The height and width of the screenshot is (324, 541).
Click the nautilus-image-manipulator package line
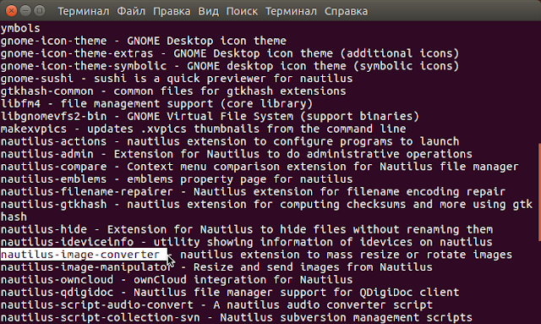tap(216, 267)
